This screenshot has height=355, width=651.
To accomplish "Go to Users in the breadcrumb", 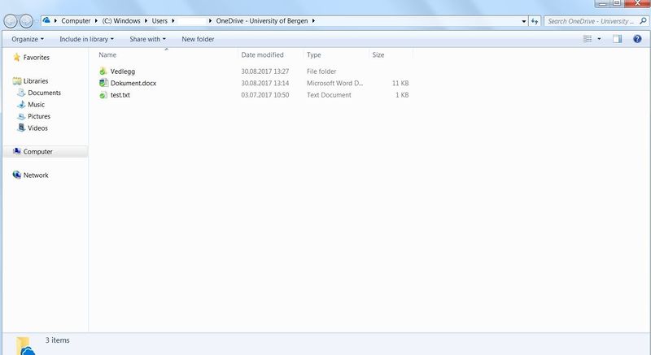I will point(159,20).
